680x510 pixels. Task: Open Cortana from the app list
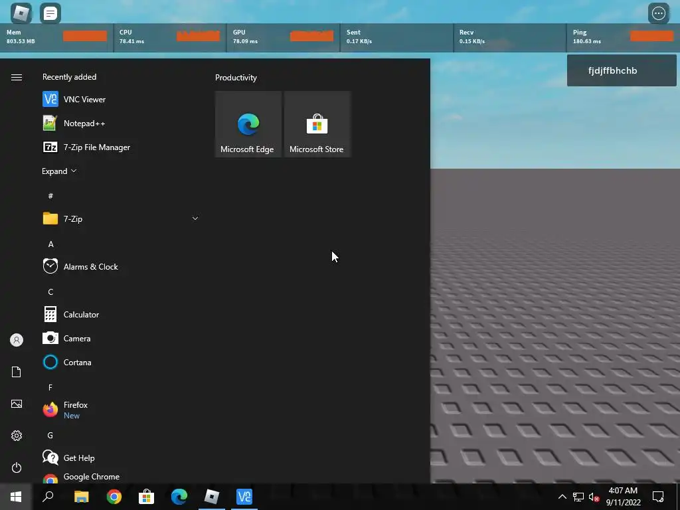click(x=121, y=362)
